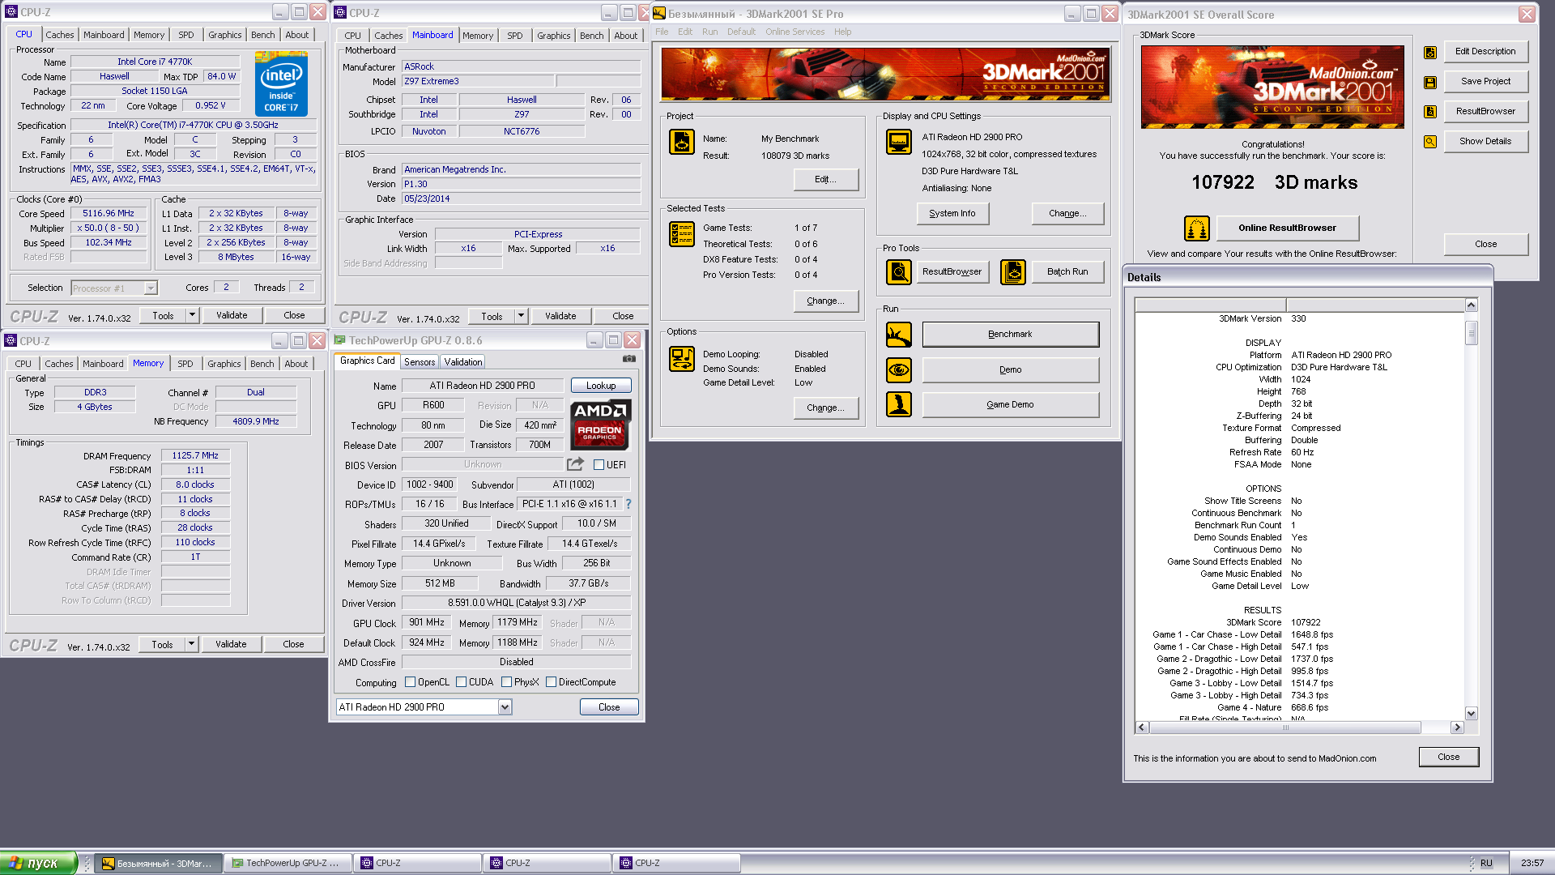The height and width of the screenshot is (875, 1555).
Task: Switch to Validation tab in GPU-Z
Action: [x=463, y=362]
